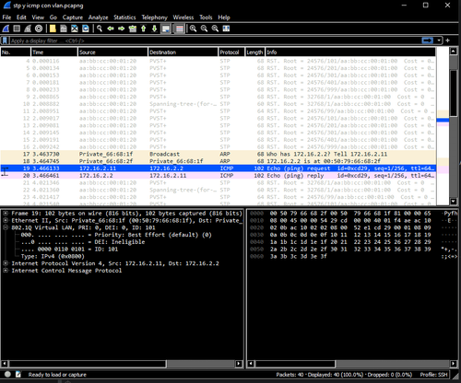This screenshot has width=461, height=383.
Task: Open a capture file with folder icon
Action: [x=53, y=29]
